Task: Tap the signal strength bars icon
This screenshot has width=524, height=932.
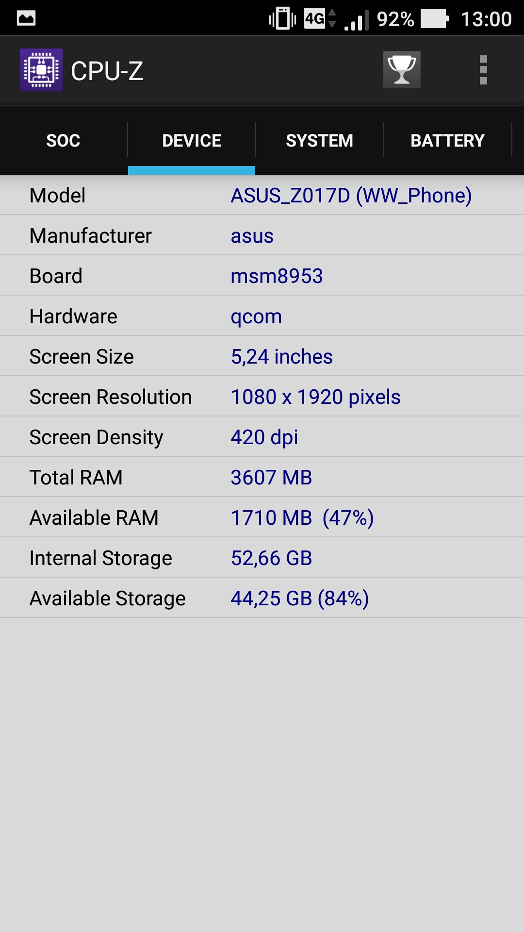Action: point(356,19)
